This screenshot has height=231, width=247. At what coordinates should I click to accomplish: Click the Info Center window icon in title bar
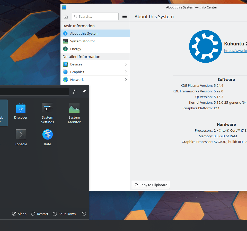click(64, 7)
